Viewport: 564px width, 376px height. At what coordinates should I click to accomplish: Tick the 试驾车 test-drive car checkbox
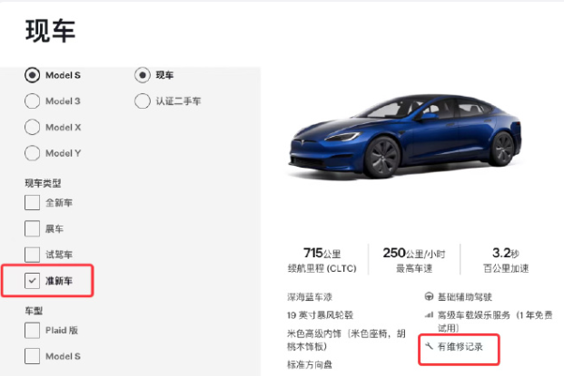point(32,255)
